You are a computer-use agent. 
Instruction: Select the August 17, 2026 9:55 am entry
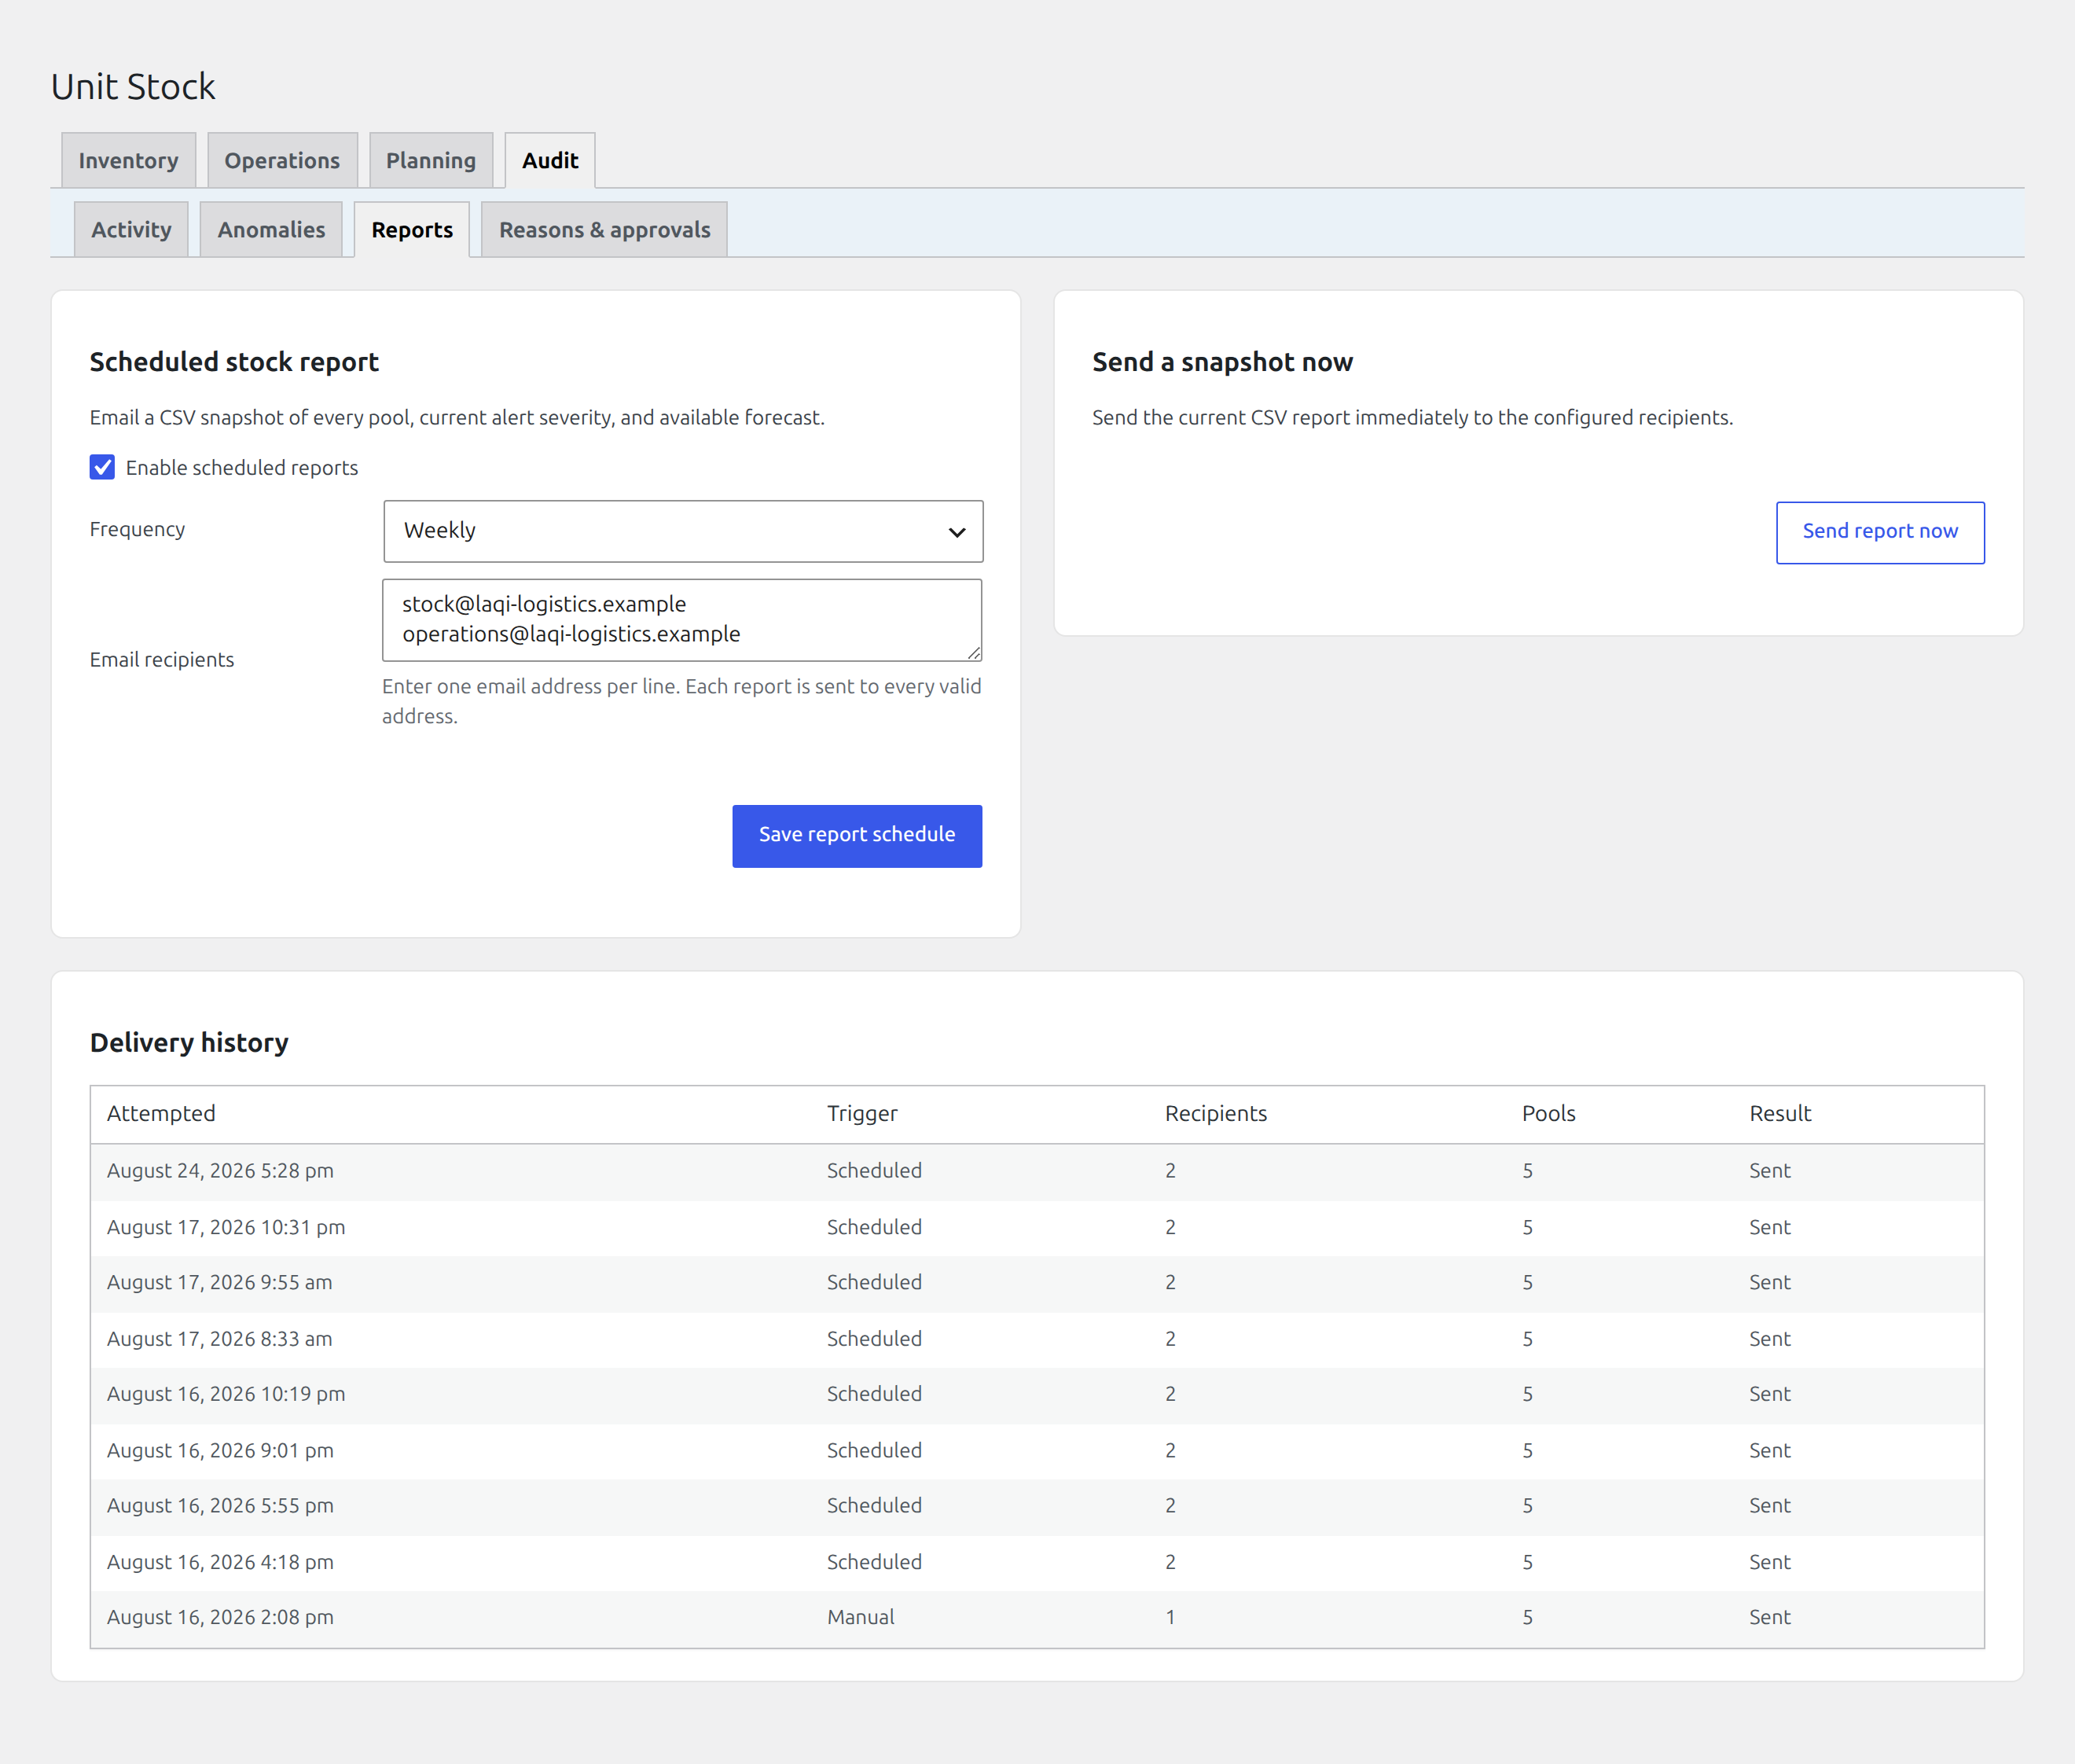tap(1037, 1283)
